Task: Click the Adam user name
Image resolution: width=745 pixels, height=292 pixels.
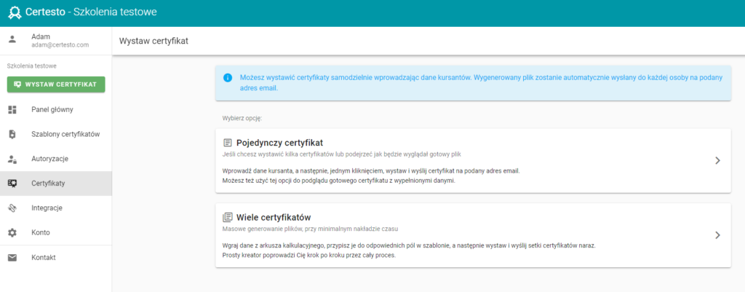Action: tap(41, 36)
